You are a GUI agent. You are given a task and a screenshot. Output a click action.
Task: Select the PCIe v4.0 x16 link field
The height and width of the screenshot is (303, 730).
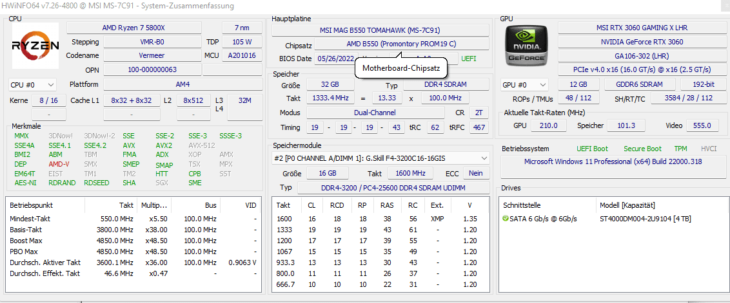(x=642, y=69)
